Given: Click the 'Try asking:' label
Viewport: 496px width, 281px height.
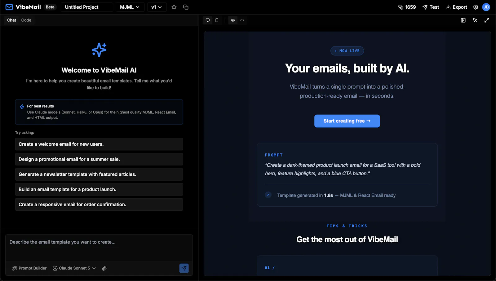Looking at the screenshot, I should [x=24, y=133].
